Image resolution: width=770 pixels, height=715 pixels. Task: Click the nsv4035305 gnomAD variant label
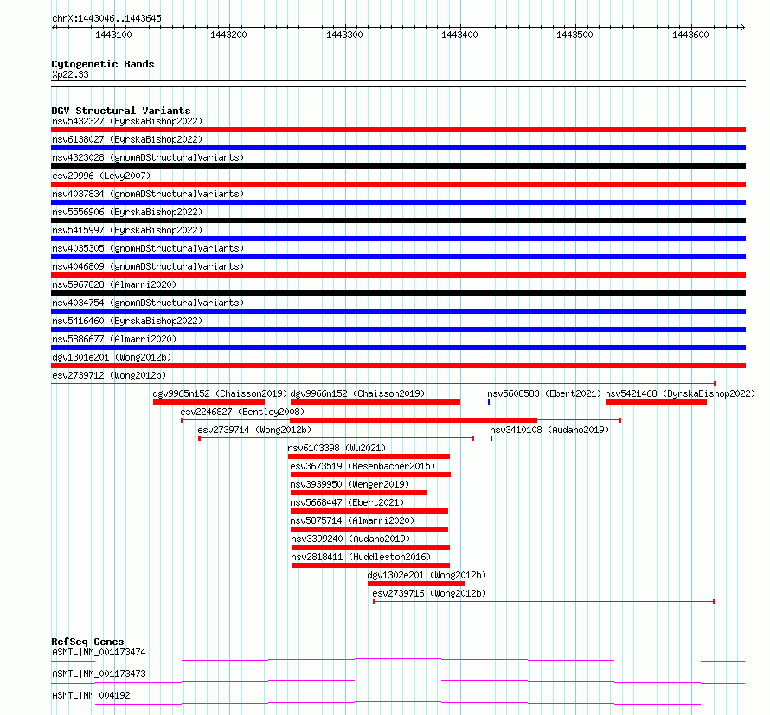[148, 248]
